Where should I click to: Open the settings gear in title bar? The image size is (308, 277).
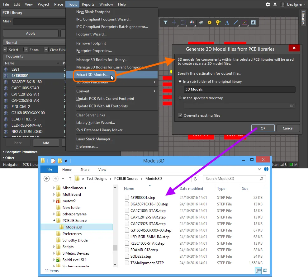point(268,4)
